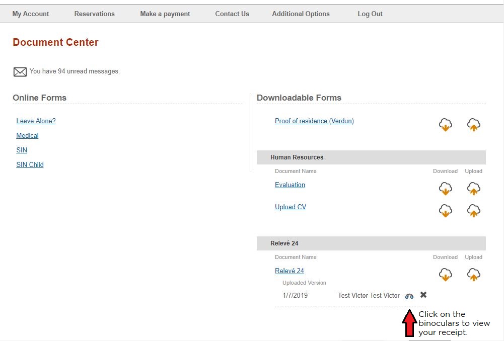Download the Evaluation document

pyautogui.click(x=446, y=189)
